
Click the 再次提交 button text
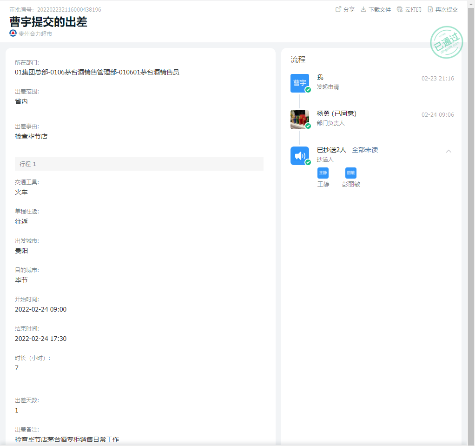(447, 9)
